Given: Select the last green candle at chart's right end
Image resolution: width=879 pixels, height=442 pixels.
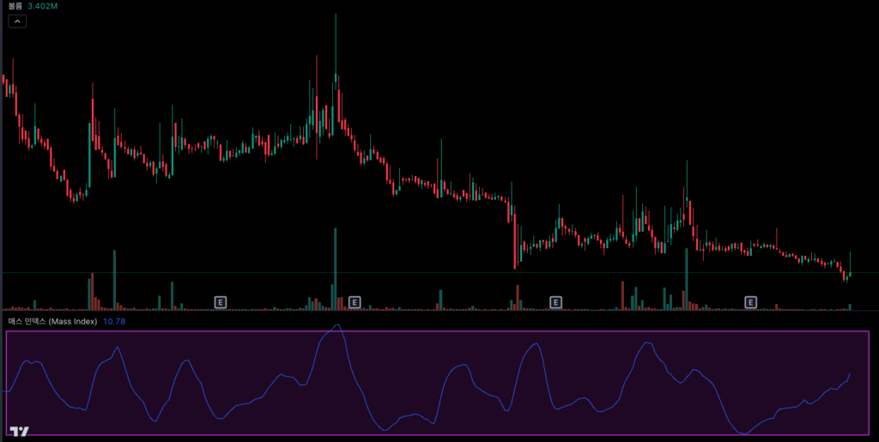Looking at the screenshot, I should click(850, 268).
